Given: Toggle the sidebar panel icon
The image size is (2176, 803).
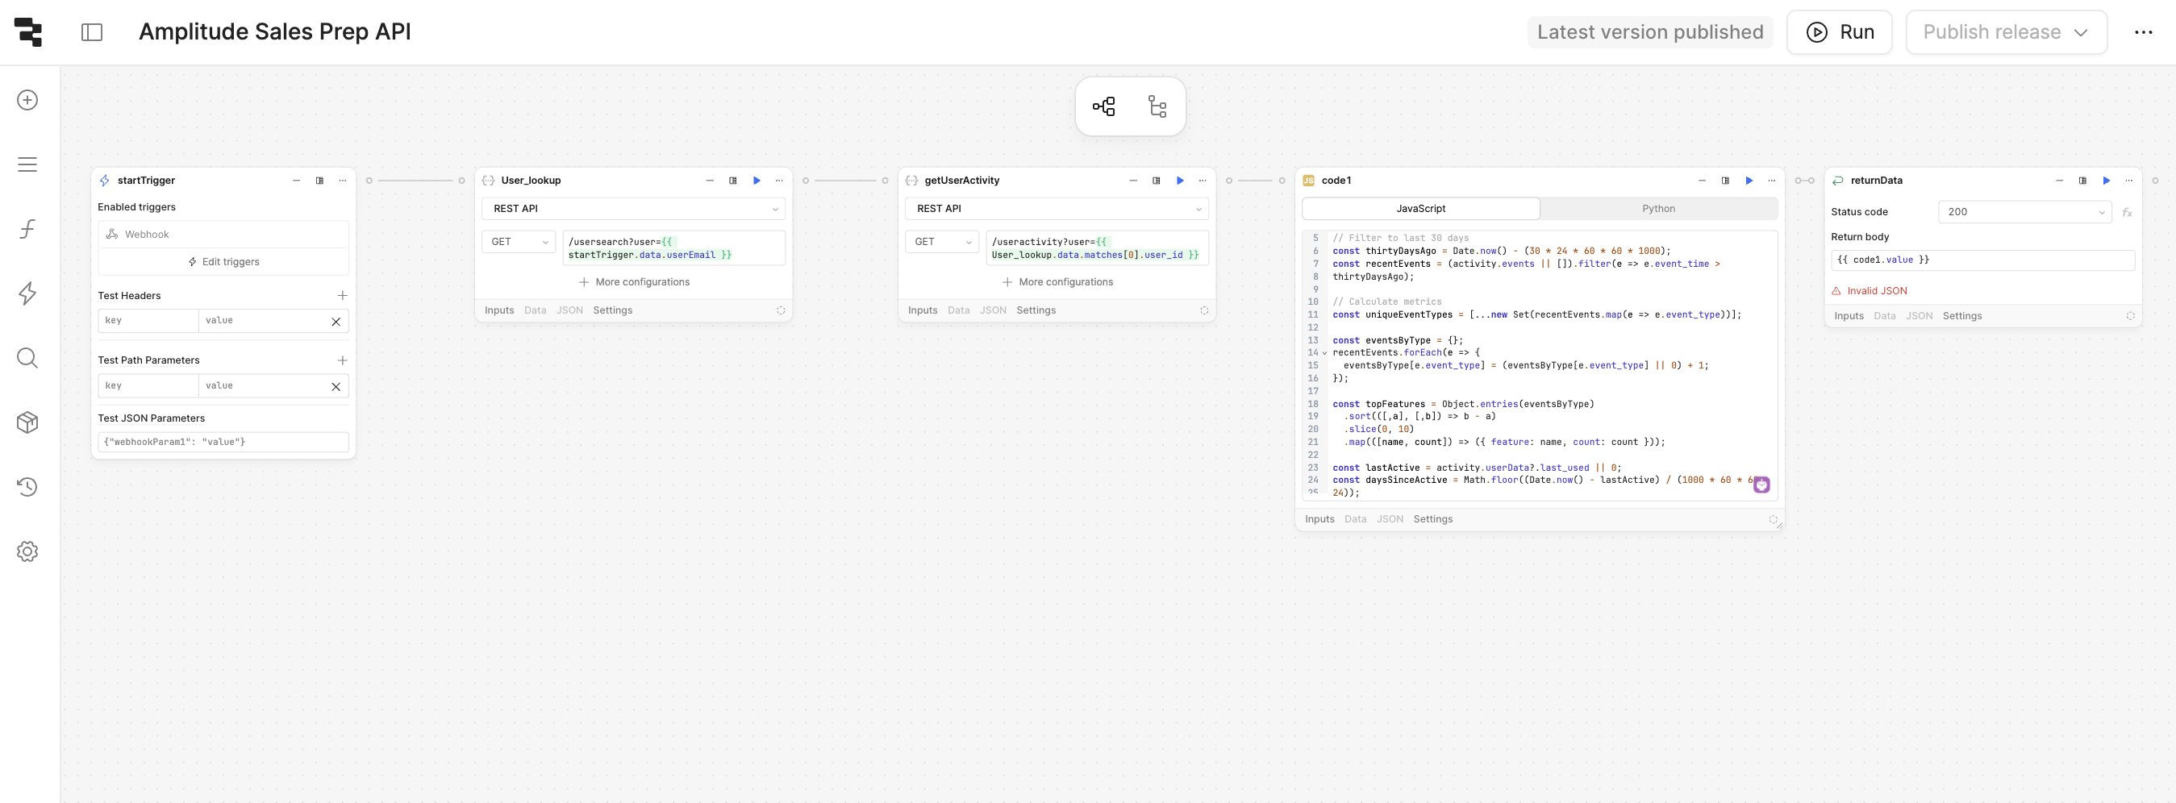Looking at the screenshot, I should point(92,32).
